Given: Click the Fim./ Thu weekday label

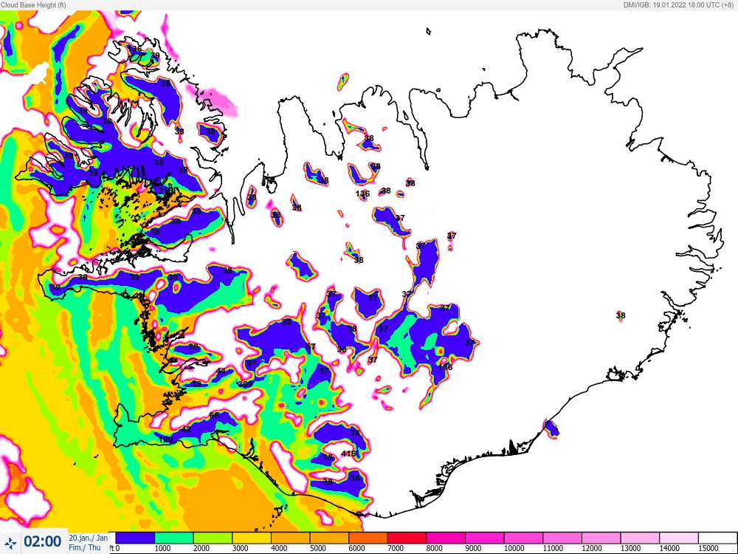Looking at the screenshot, I should pos(85,547).
